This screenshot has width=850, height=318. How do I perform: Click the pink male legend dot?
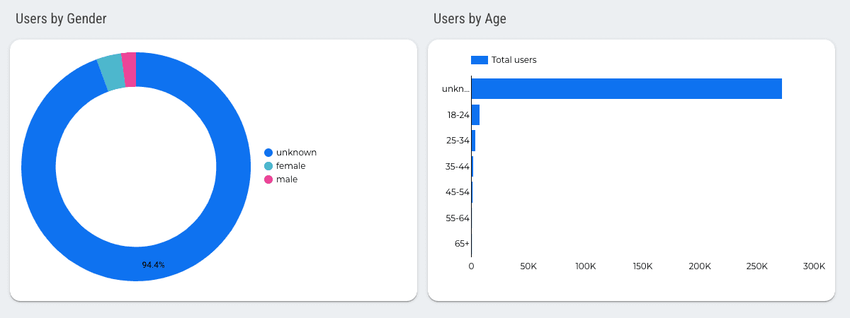pos(268,179)
